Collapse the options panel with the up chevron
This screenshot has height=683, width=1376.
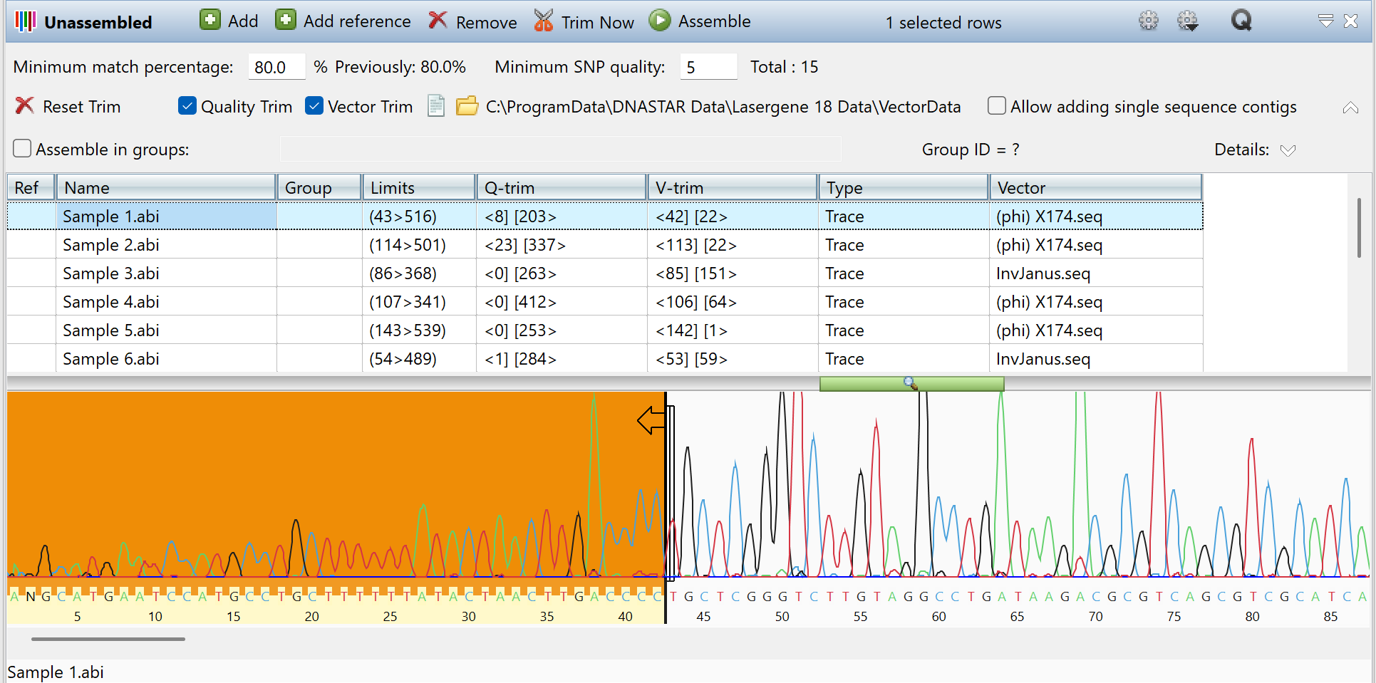(x=1350, y=107)
